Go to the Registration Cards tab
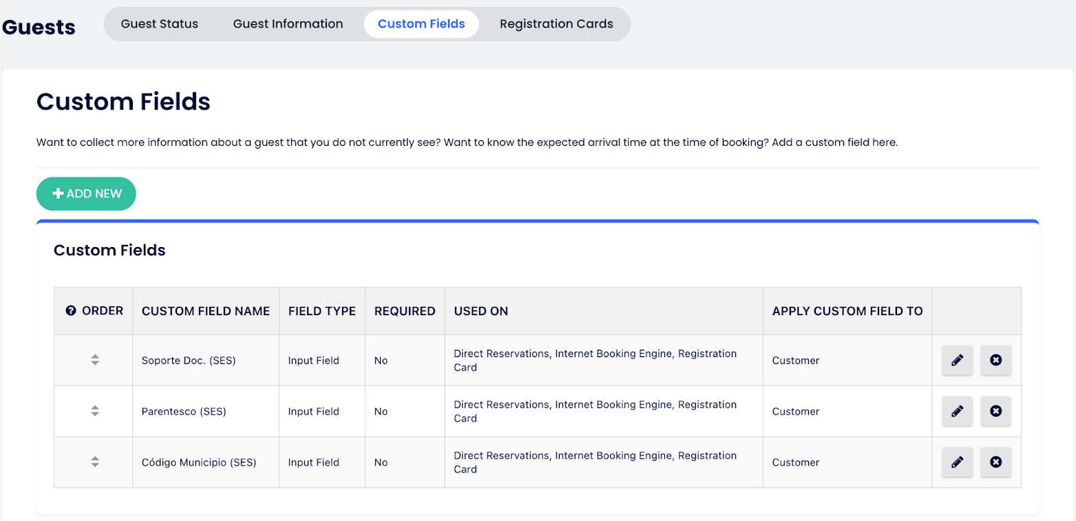 pyautogui.click(x=556, y=24)
